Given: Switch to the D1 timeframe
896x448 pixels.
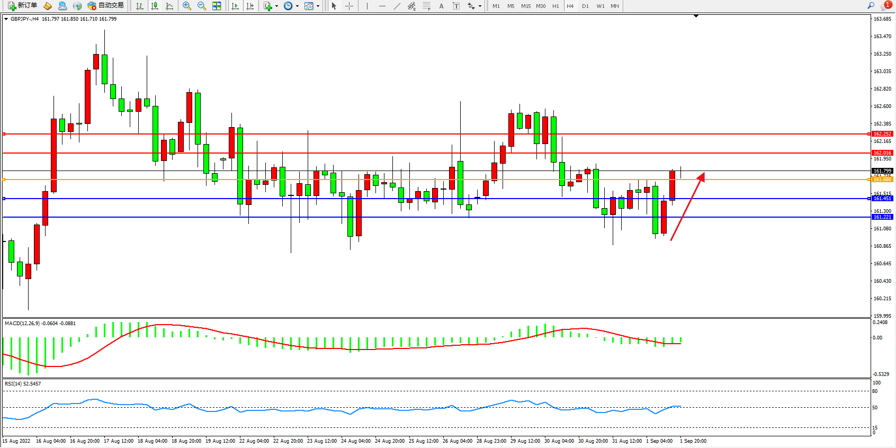Looking at the screenshot, I should click(585, 6).
